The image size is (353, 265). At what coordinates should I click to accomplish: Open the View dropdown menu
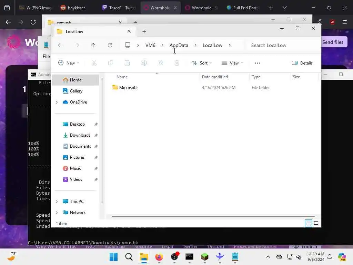tap(232, 63)
